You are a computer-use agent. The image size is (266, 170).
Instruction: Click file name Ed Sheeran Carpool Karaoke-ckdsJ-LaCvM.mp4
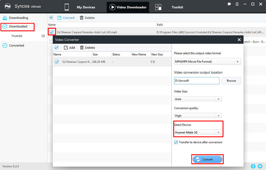tap(87, 32)
